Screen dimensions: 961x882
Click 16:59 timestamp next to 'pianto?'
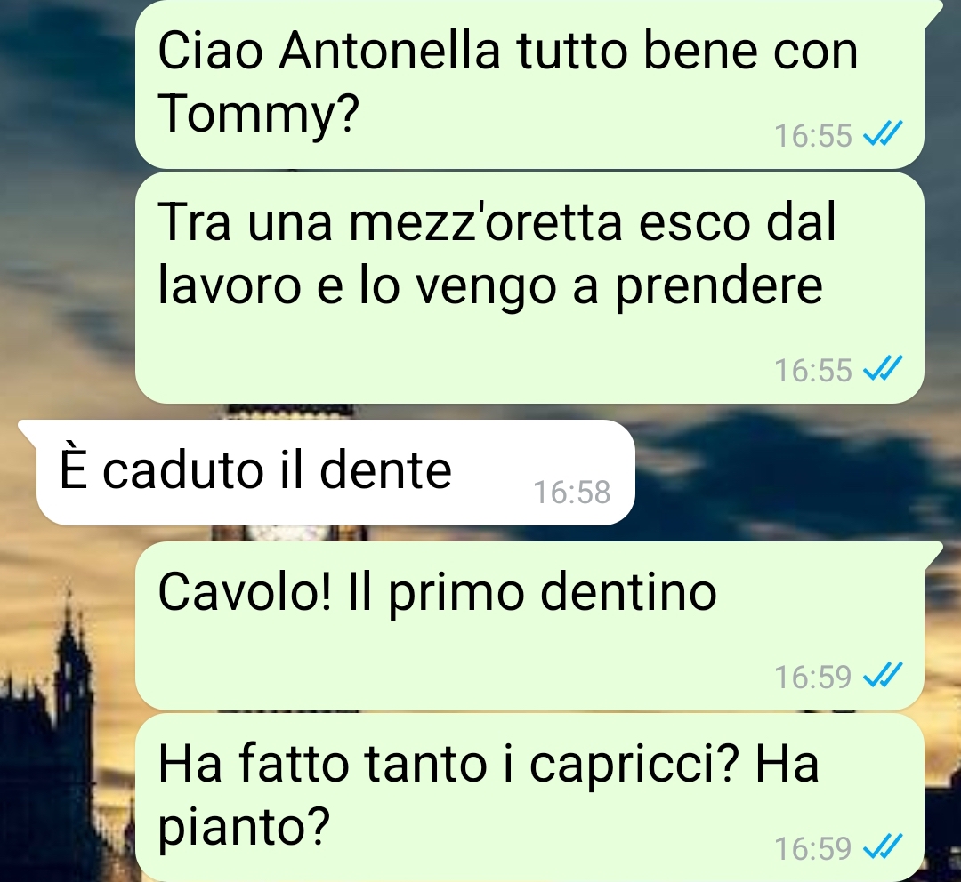pos(812,848)
